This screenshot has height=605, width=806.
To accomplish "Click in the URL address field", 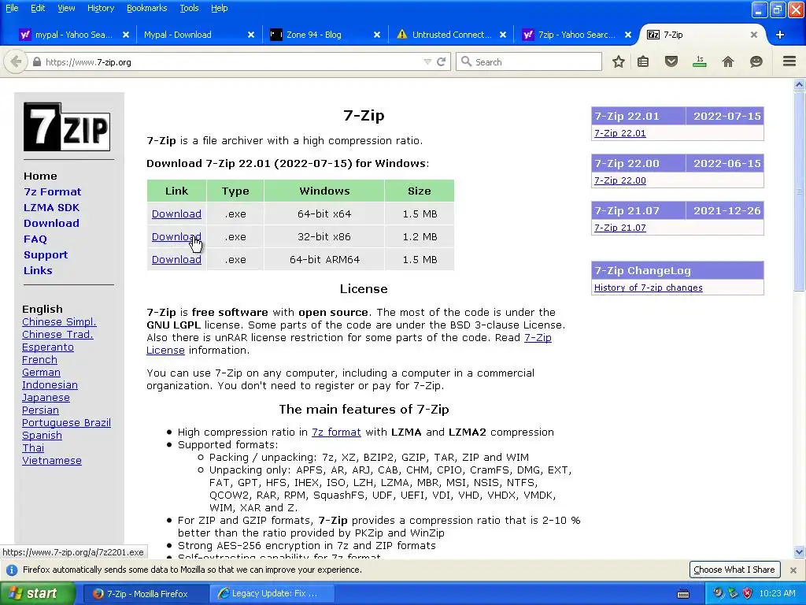I will click(231, 62).
